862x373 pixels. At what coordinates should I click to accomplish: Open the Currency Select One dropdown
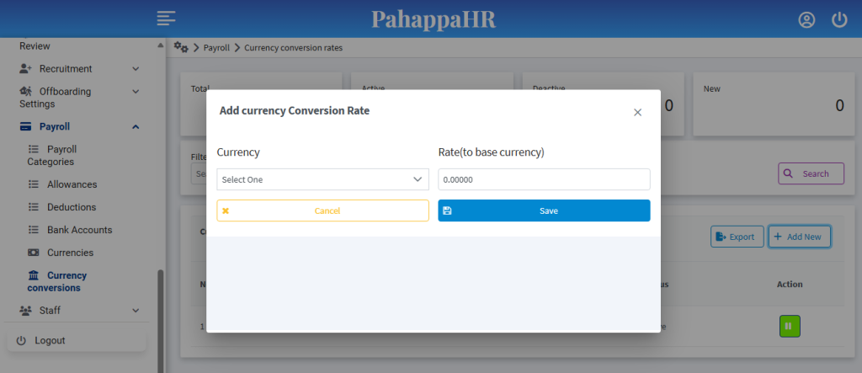[322, 179]
